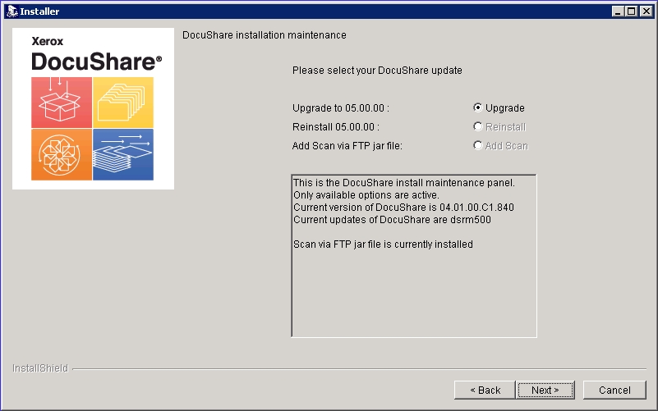Click 'Reinstall 05.00.00 :' label
The width and height of the screenshot is (658, 411).
coord(336,127)
